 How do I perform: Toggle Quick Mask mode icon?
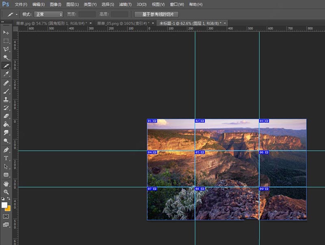point(6,216)
